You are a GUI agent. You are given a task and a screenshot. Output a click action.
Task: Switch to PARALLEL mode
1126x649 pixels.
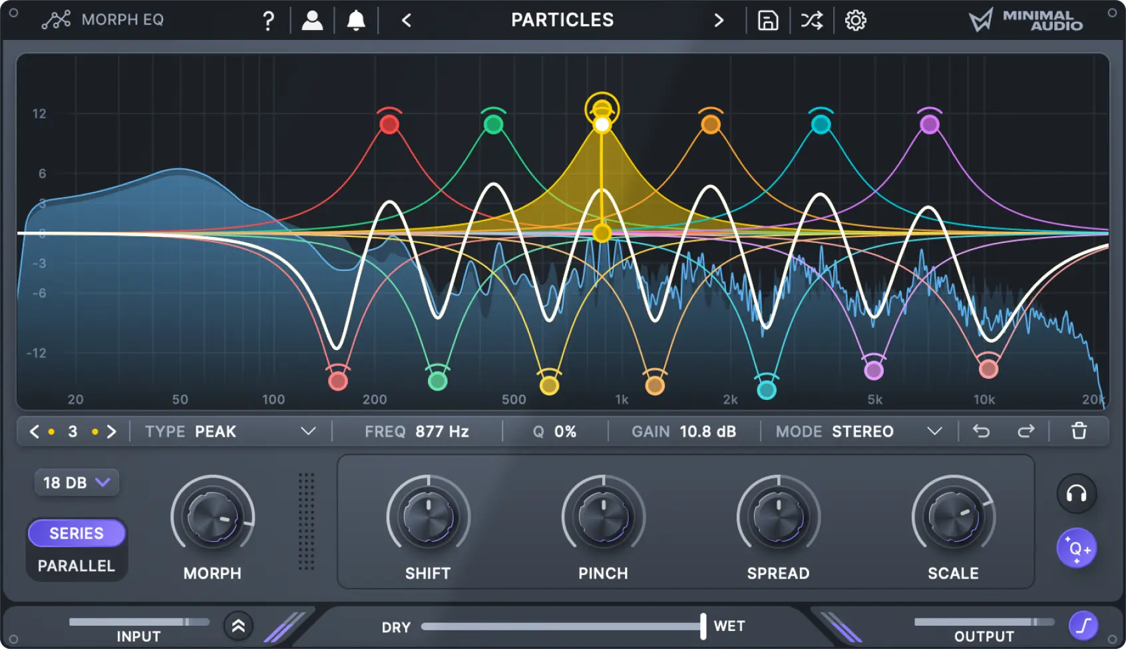click(77, 566)
